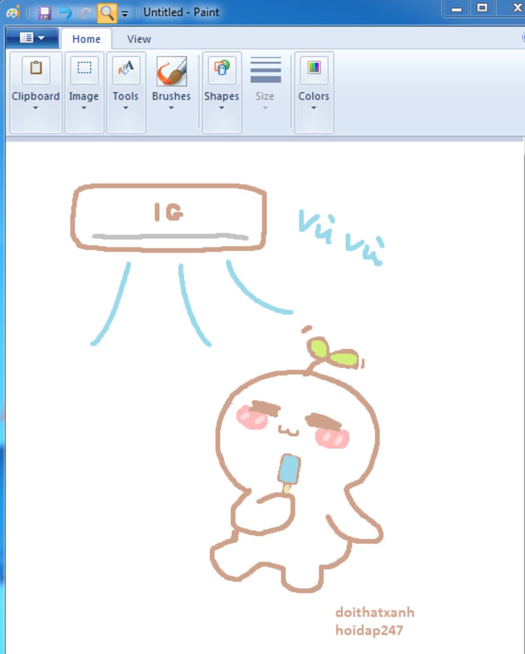Click the Tools group icon
This screenshot has height=654, width=525.
[x=126, y=69]
